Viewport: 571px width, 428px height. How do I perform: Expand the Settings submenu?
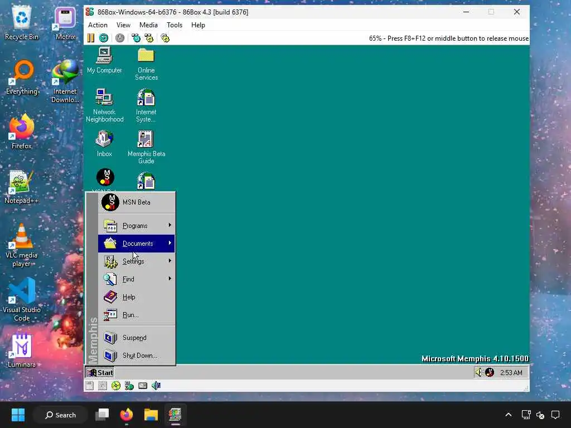coord(137,261)
